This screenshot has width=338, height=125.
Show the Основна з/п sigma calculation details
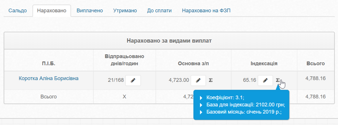[x=210, y=80]
